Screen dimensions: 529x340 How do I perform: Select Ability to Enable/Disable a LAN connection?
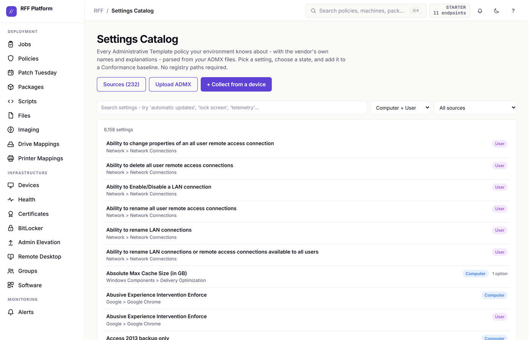pyautogui.click(x=307, y=190)
